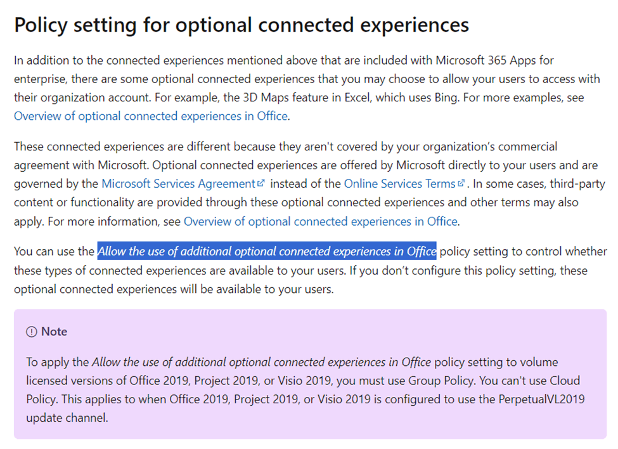Screen dimensions: 618x449
Task: Click the bold Note label
Action: pyautogui.click(x=55, y=332)
